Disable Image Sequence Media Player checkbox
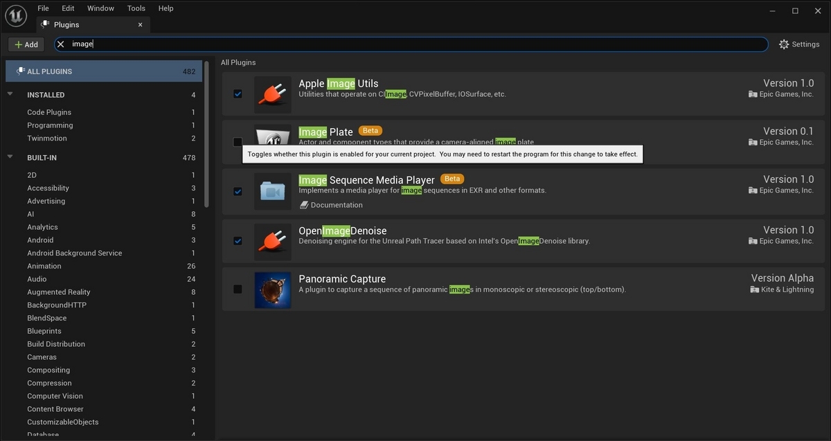Screen dimensions: 831x441 tap(238, 192)
